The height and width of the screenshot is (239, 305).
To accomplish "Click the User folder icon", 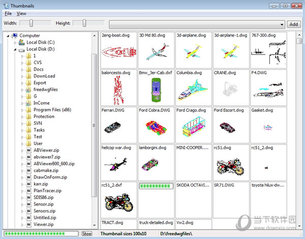I will click(28, 143).
